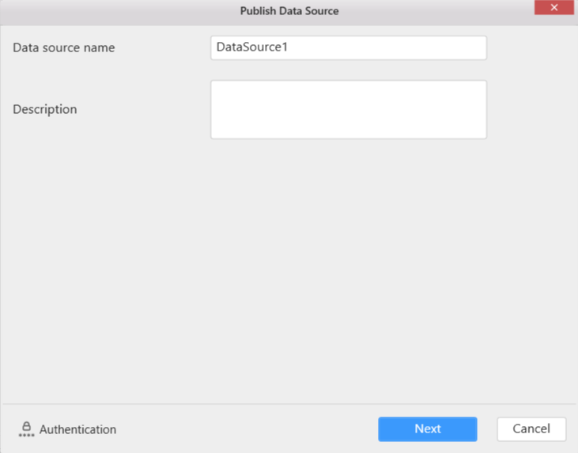The image size is (578, 453).
Task: Click the "Publish Data Source" title text
Action: [x=289, y=11]
